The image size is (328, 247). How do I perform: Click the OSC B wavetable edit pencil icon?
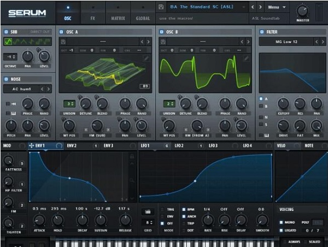[x=246, y=58]
